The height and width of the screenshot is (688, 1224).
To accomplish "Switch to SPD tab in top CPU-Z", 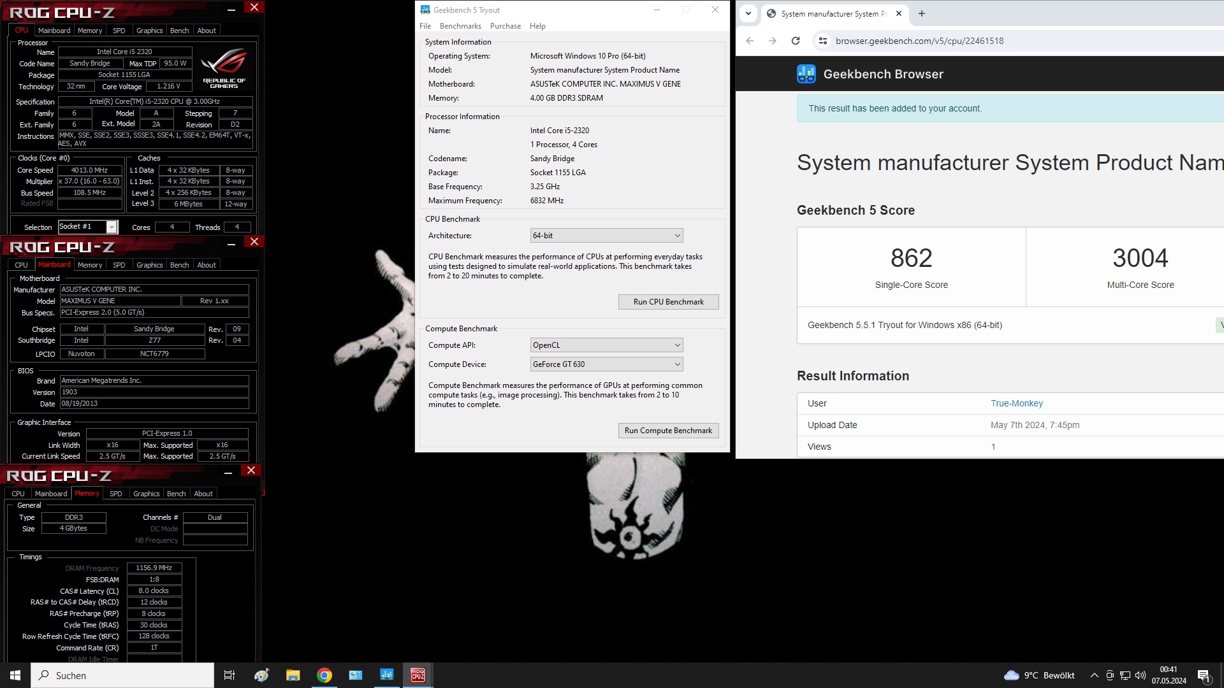I will pos(119,31).
